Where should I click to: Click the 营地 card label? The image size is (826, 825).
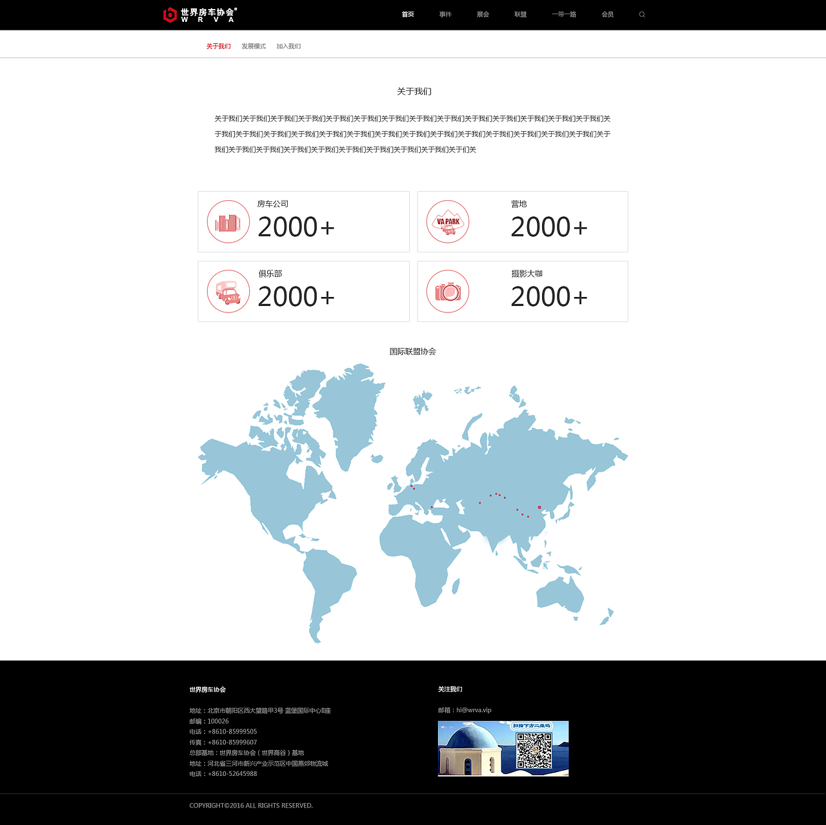click(519, 204)
